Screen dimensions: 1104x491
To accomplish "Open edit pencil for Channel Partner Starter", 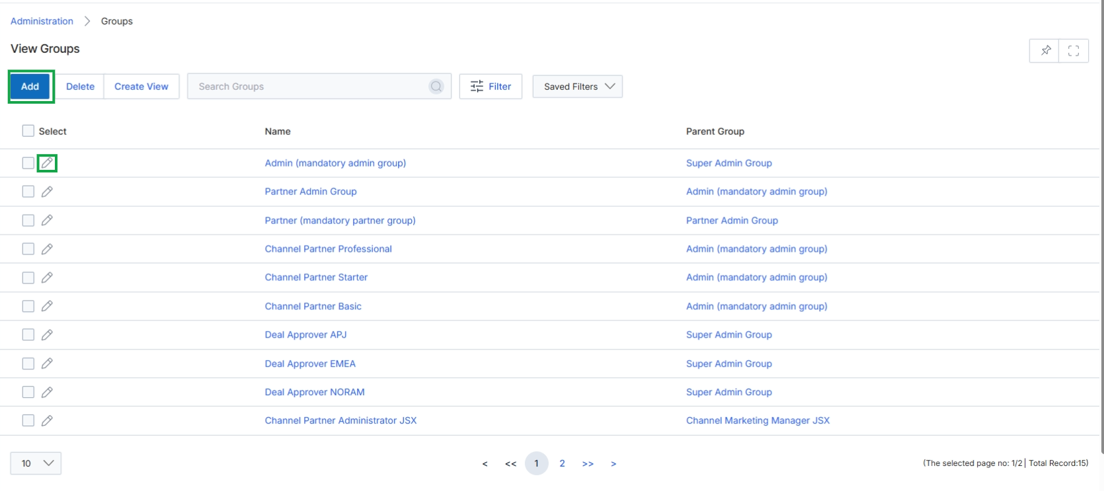I will point(47,278).
